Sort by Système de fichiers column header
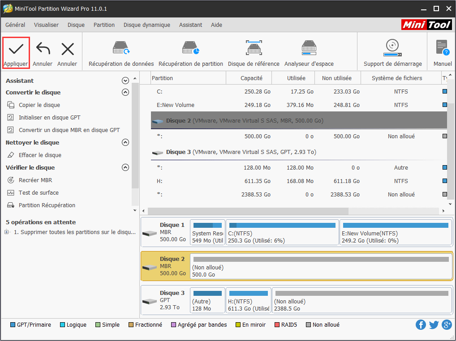 (x=401, y=78)
